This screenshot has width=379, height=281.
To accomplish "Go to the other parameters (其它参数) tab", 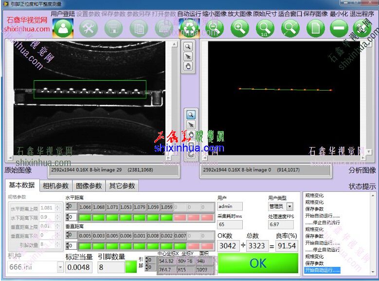I will pos(122,186).
